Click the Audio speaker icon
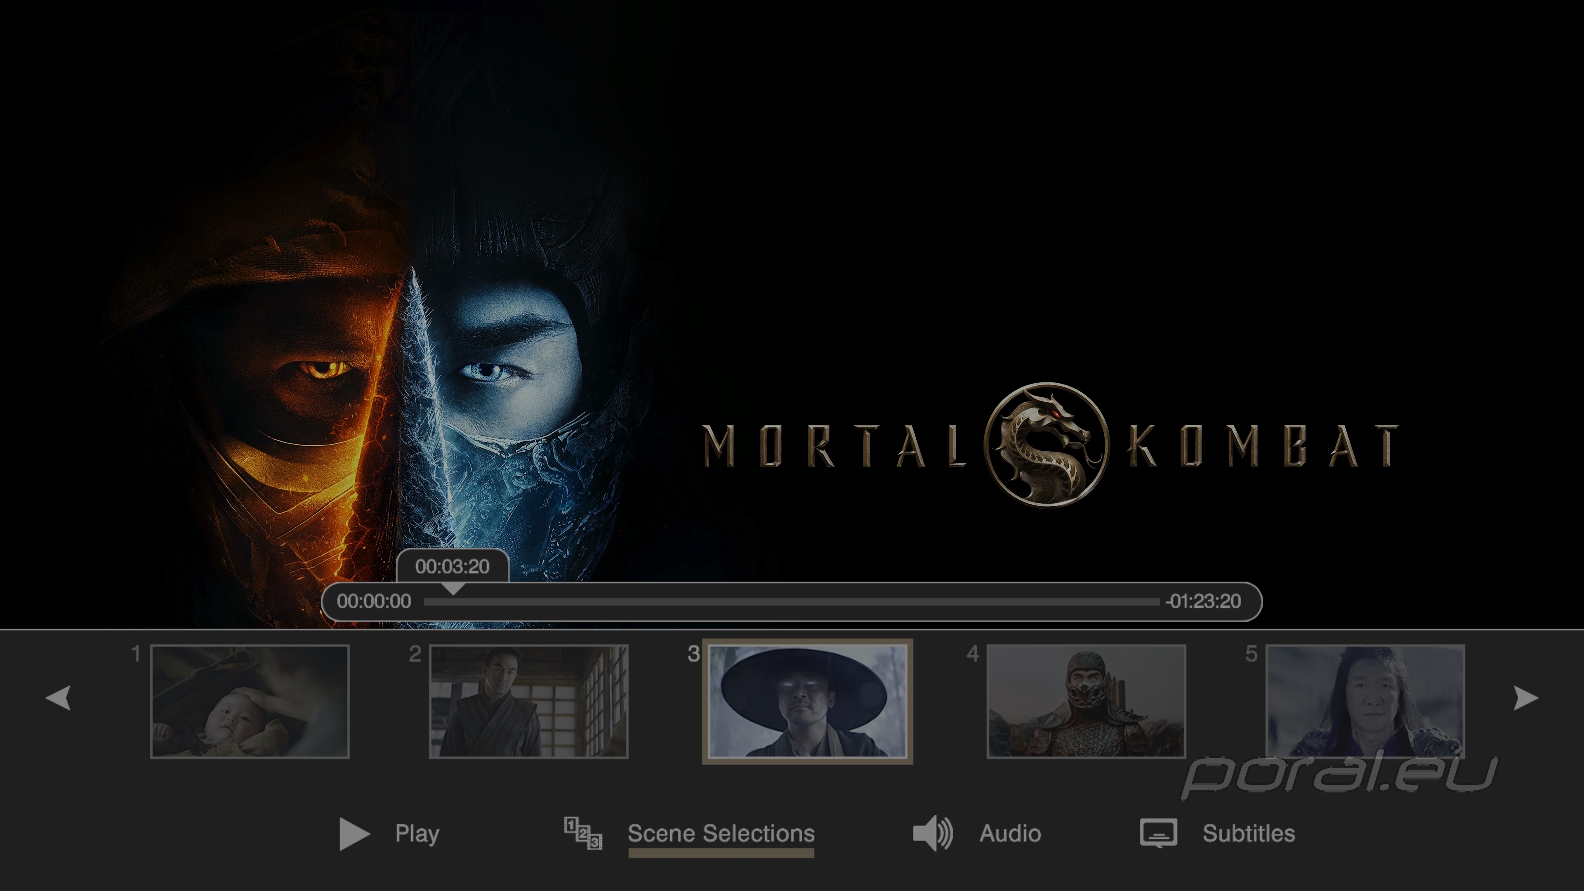The width and height of the screenshot is (1584, 891). (933, 834)
